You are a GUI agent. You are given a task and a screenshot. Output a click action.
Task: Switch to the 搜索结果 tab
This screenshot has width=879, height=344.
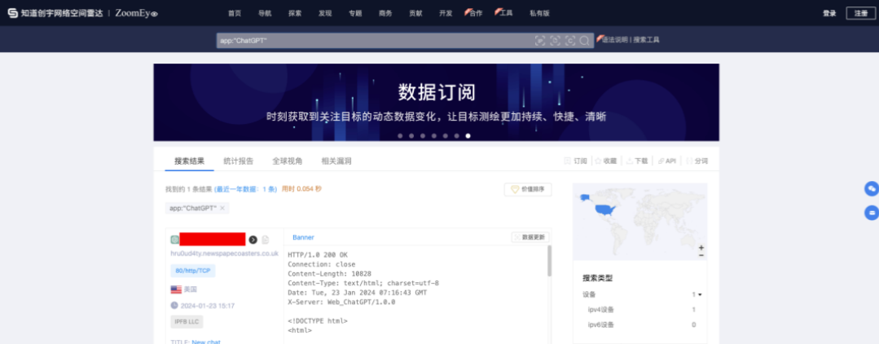click(190, 161)
